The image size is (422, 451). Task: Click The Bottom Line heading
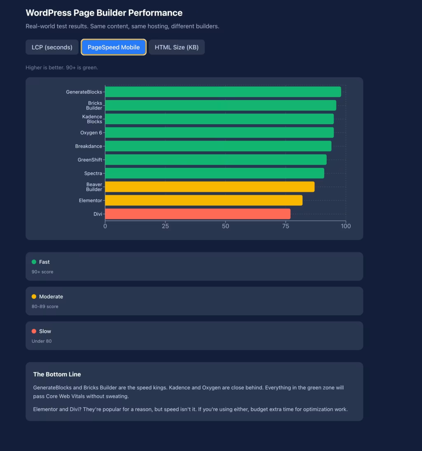[x=57, y=374]
